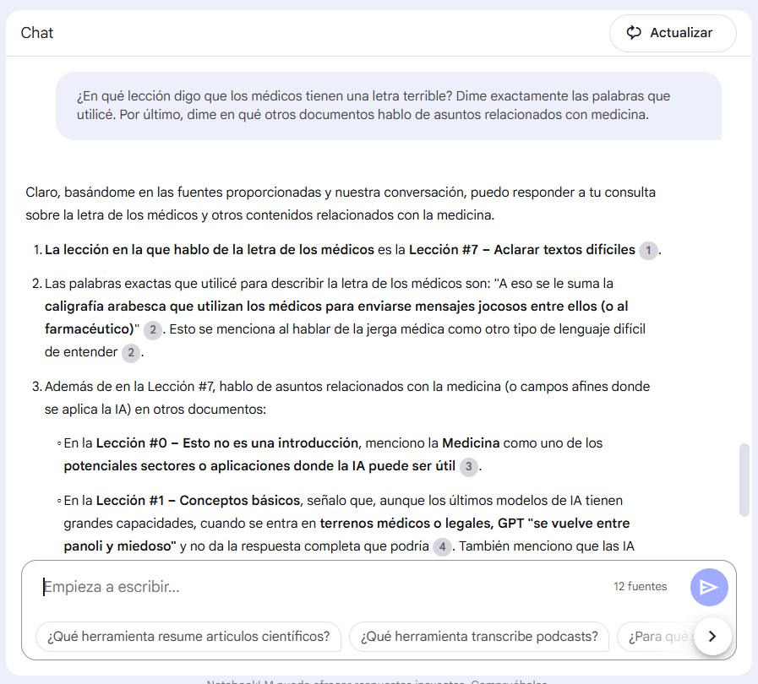Open citation 4 after 'que podría'
This screenshot has height=684, width=758.
pyautogui.click(x=442, y=547)
